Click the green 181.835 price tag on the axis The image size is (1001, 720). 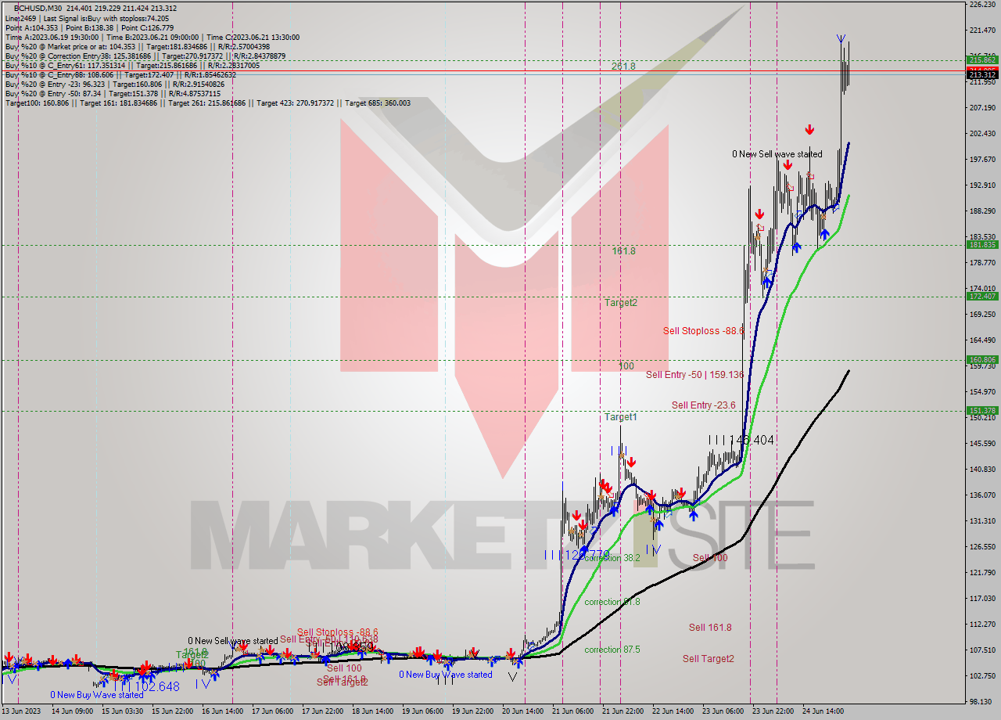tap(982, 244)
